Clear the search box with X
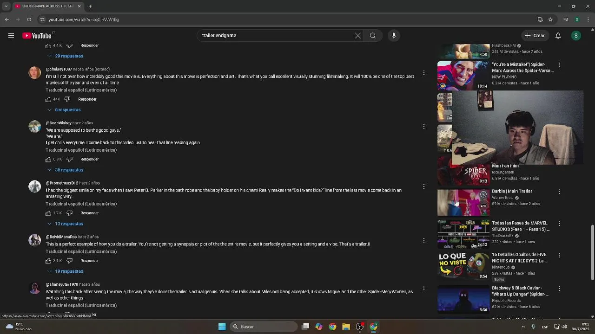Viewport: 595px width, 334px height. click(358, 36)
